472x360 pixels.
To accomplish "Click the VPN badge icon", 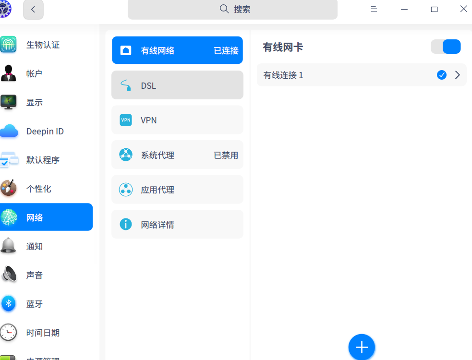I will [x=126, y=120].
